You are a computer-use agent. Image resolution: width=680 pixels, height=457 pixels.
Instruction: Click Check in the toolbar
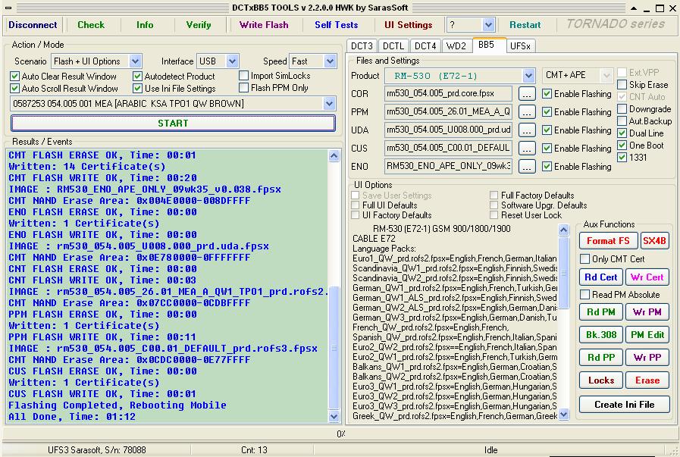click(x=91, y=25)
